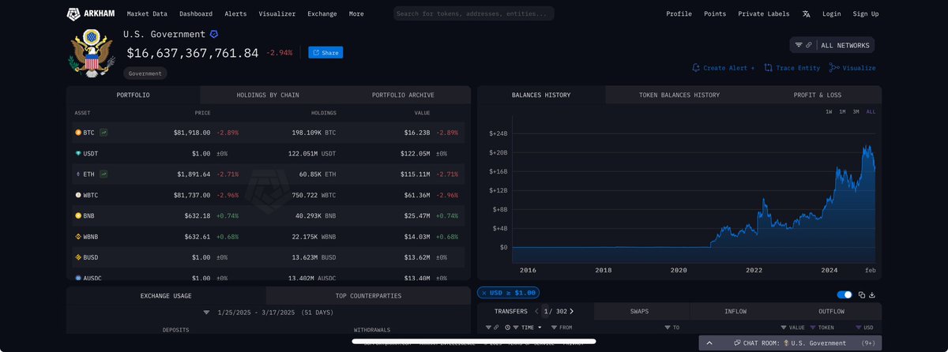Switch to the Holdings By Chain tab

coord(268,95)
